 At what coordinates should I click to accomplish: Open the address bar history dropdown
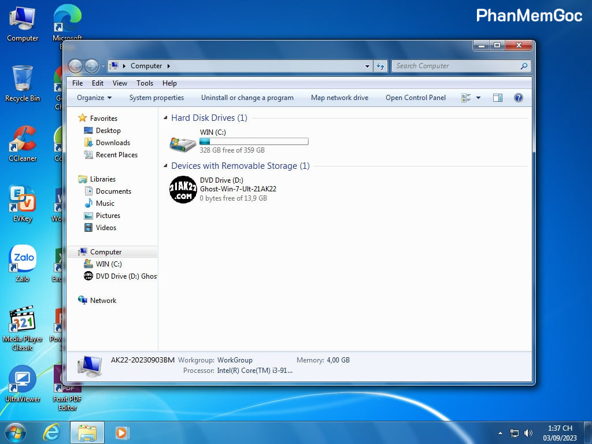pos(367,66)
